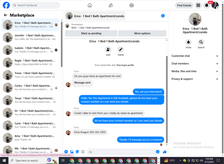Open the Groups tab icon
The width and height of the screenshot is (224, 164).
pos(132,5)
